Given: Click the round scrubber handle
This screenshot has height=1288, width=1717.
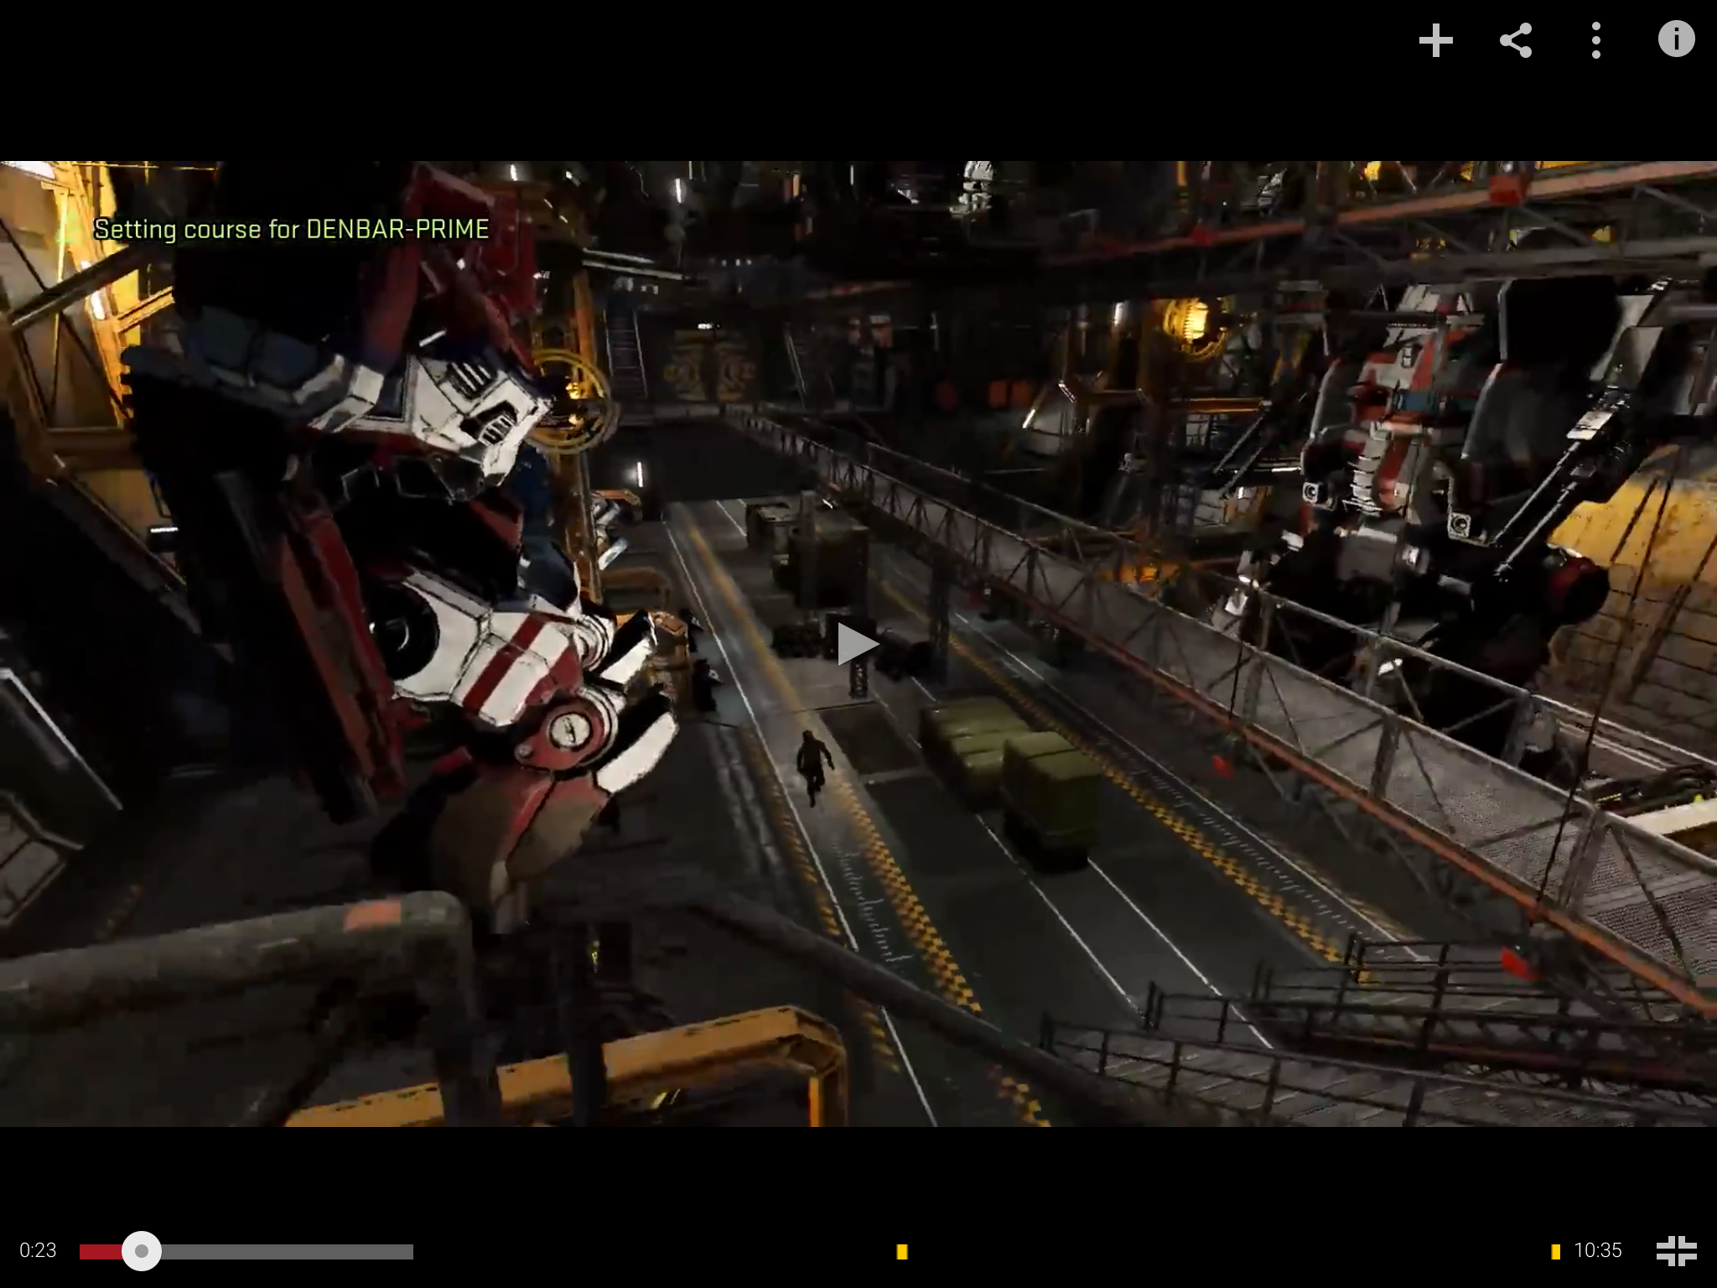Looking at the screenshot, I should click(x=141, y=1251).
